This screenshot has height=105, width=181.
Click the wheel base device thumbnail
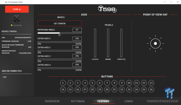17,19
